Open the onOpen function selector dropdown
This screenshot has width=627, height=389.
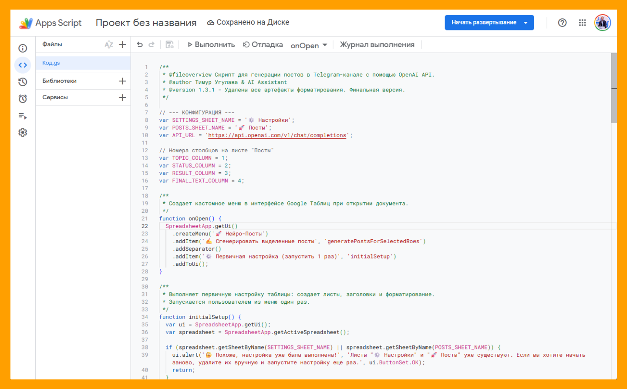[x=309, y=45]
